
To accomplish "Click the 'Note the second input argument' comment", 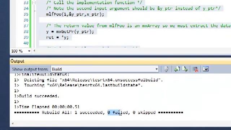I will pyautogui.click(x=133, y=8).
